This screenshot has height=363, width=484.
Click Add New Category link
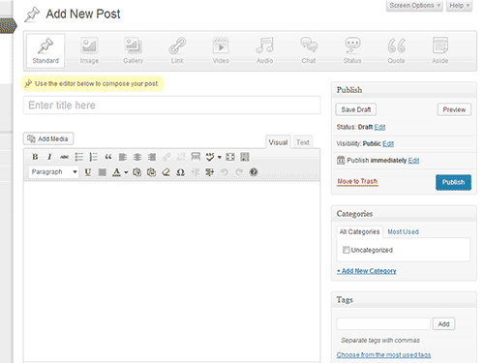(x=366, y=271)
